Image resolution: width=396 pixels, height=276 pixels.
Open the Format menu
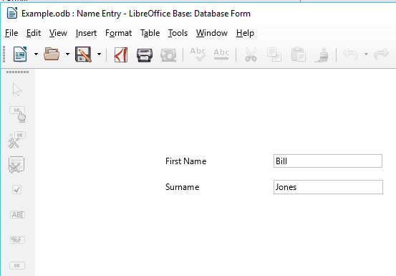pos(118,33)
